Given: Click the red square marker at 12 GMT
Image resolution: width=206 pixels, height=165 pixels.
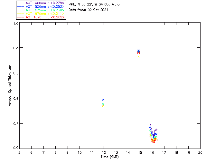Looking at the screenshot, I should pos(103,106).
